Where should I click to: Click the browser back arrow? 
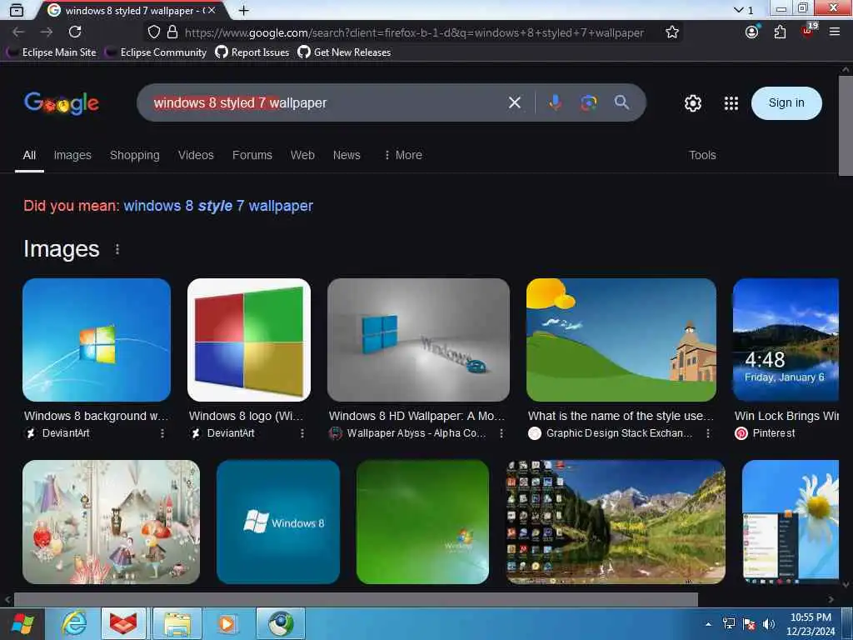(18, 32)
